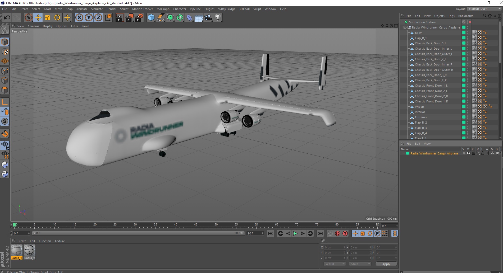Image resolution: width=503 pixels, height=273 pixels.
Task: Open the viewport Cameras menu
Action: click(x=33, y=26)
